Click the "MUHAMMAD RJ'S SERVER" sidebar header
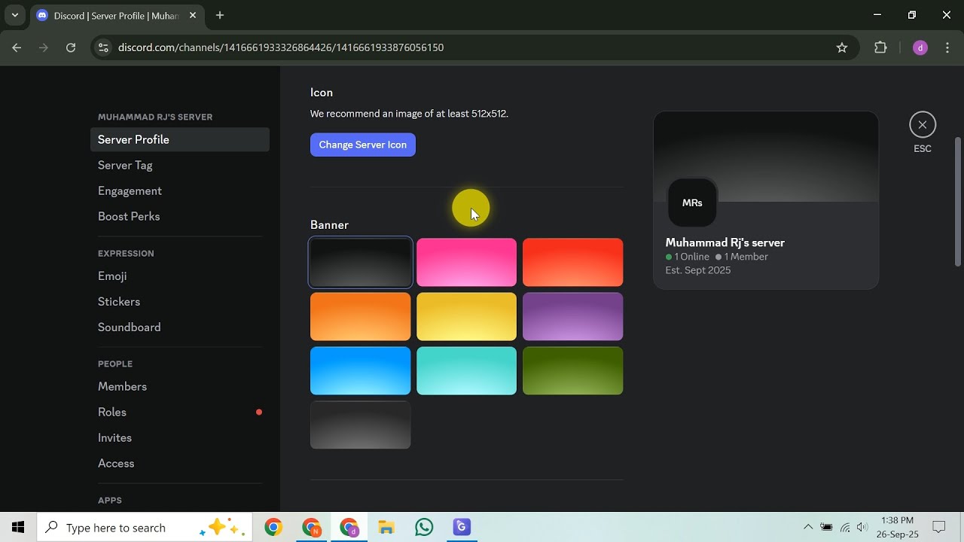Viewport: 964px width, 542px height. [x=155, y=117]
